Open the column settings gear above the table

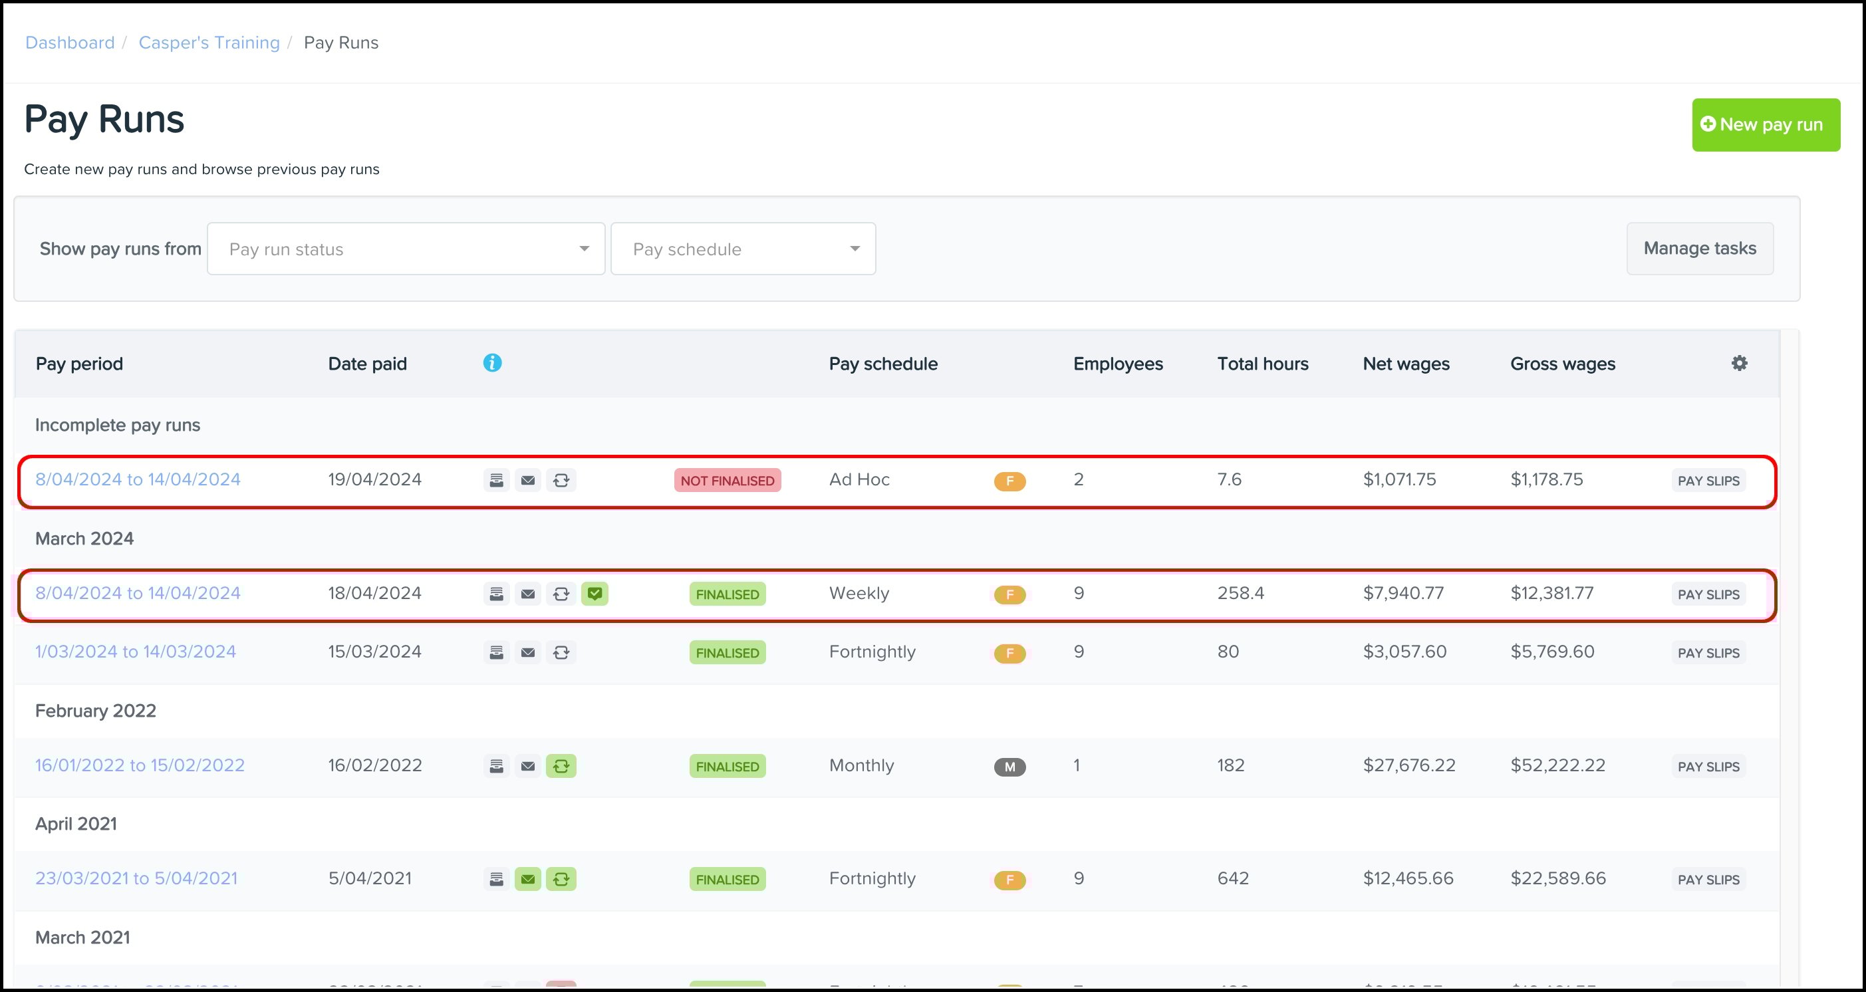[x=1739, y=363]
